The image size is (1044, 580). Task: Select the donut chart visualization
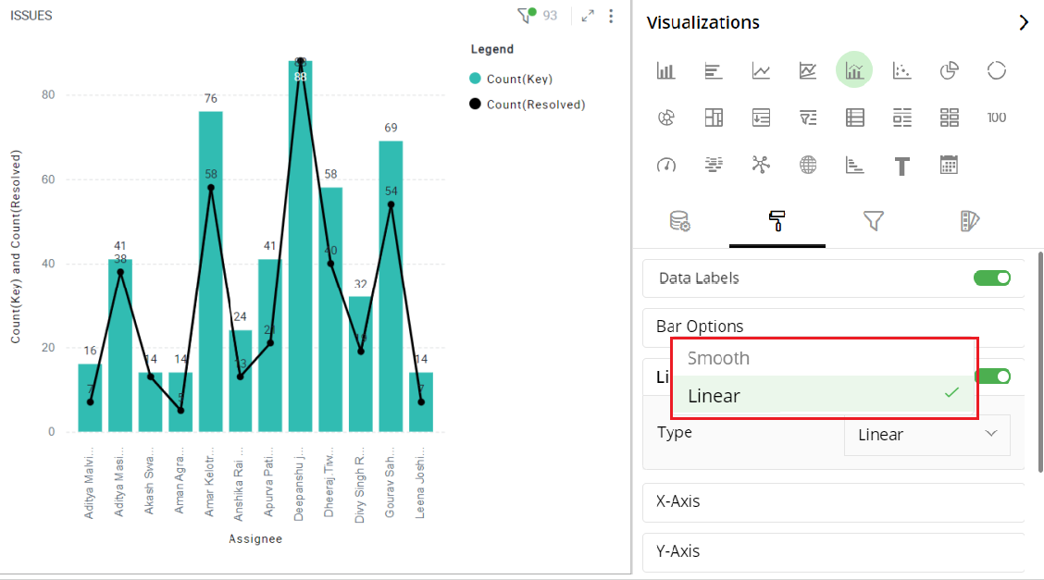pyautogui.click(x=996, y=69)
